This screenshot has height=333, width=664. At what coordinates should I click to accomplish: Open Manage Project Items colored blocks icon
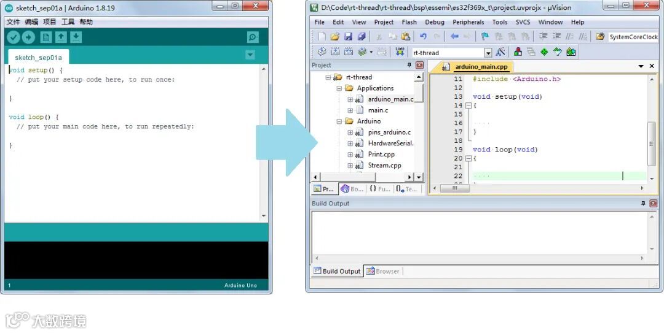(518, 52)
